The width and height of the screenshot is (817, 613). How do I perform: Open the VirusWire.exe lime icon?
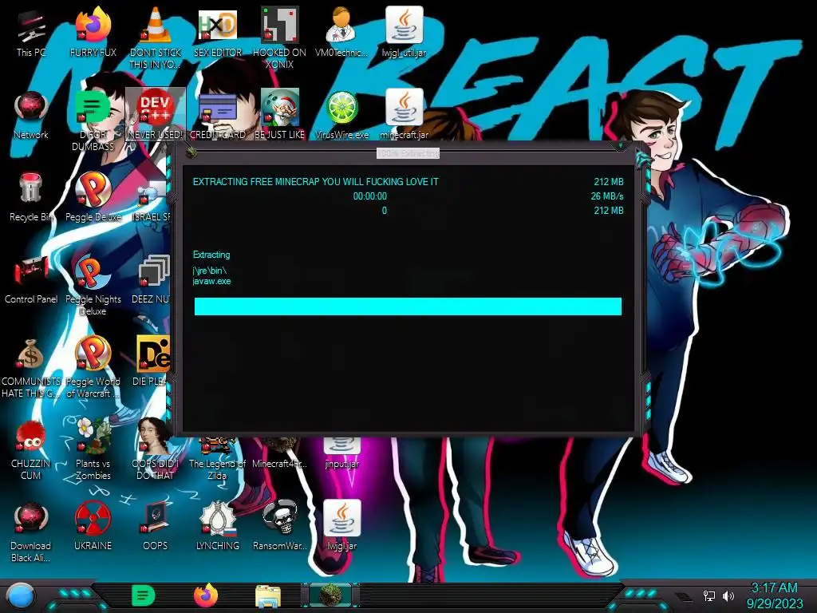(341, 116)
